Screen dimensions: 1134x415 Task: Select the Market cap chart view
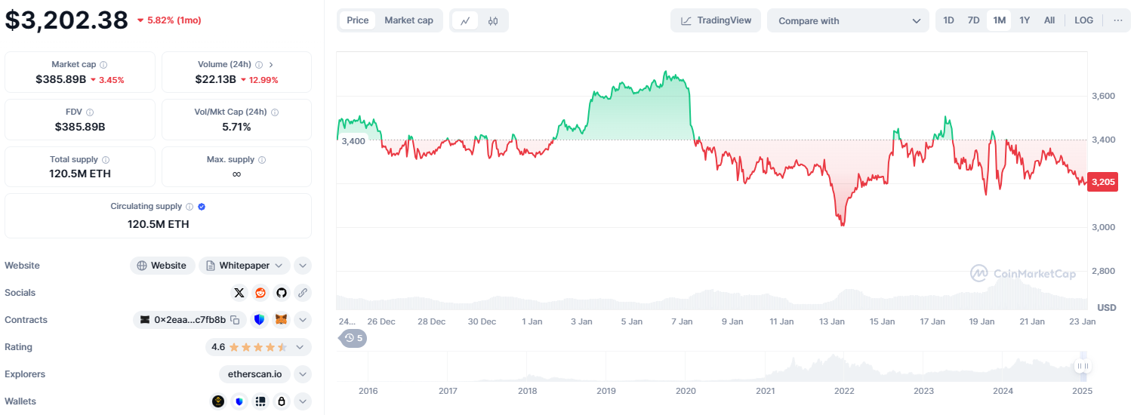pos(409,20)
